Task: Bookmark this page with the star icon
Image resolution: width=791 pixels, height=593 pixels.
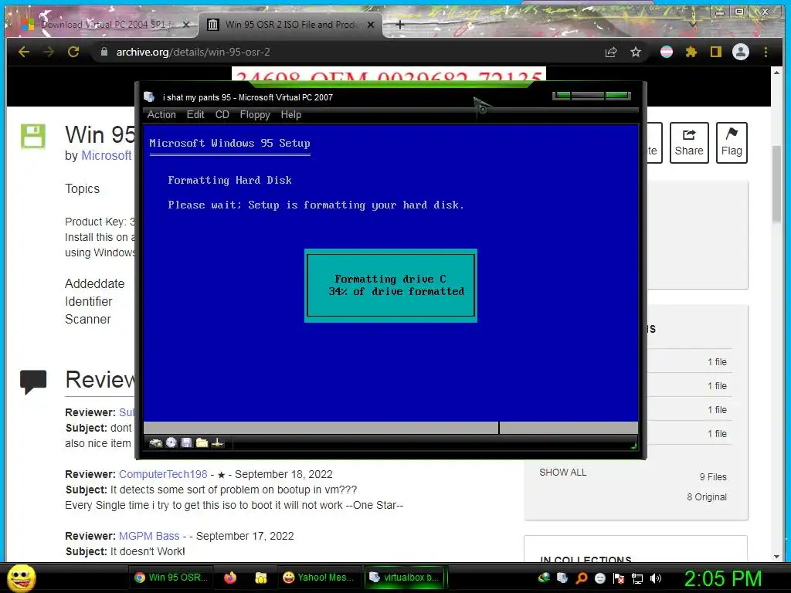Action: [636, 52]
